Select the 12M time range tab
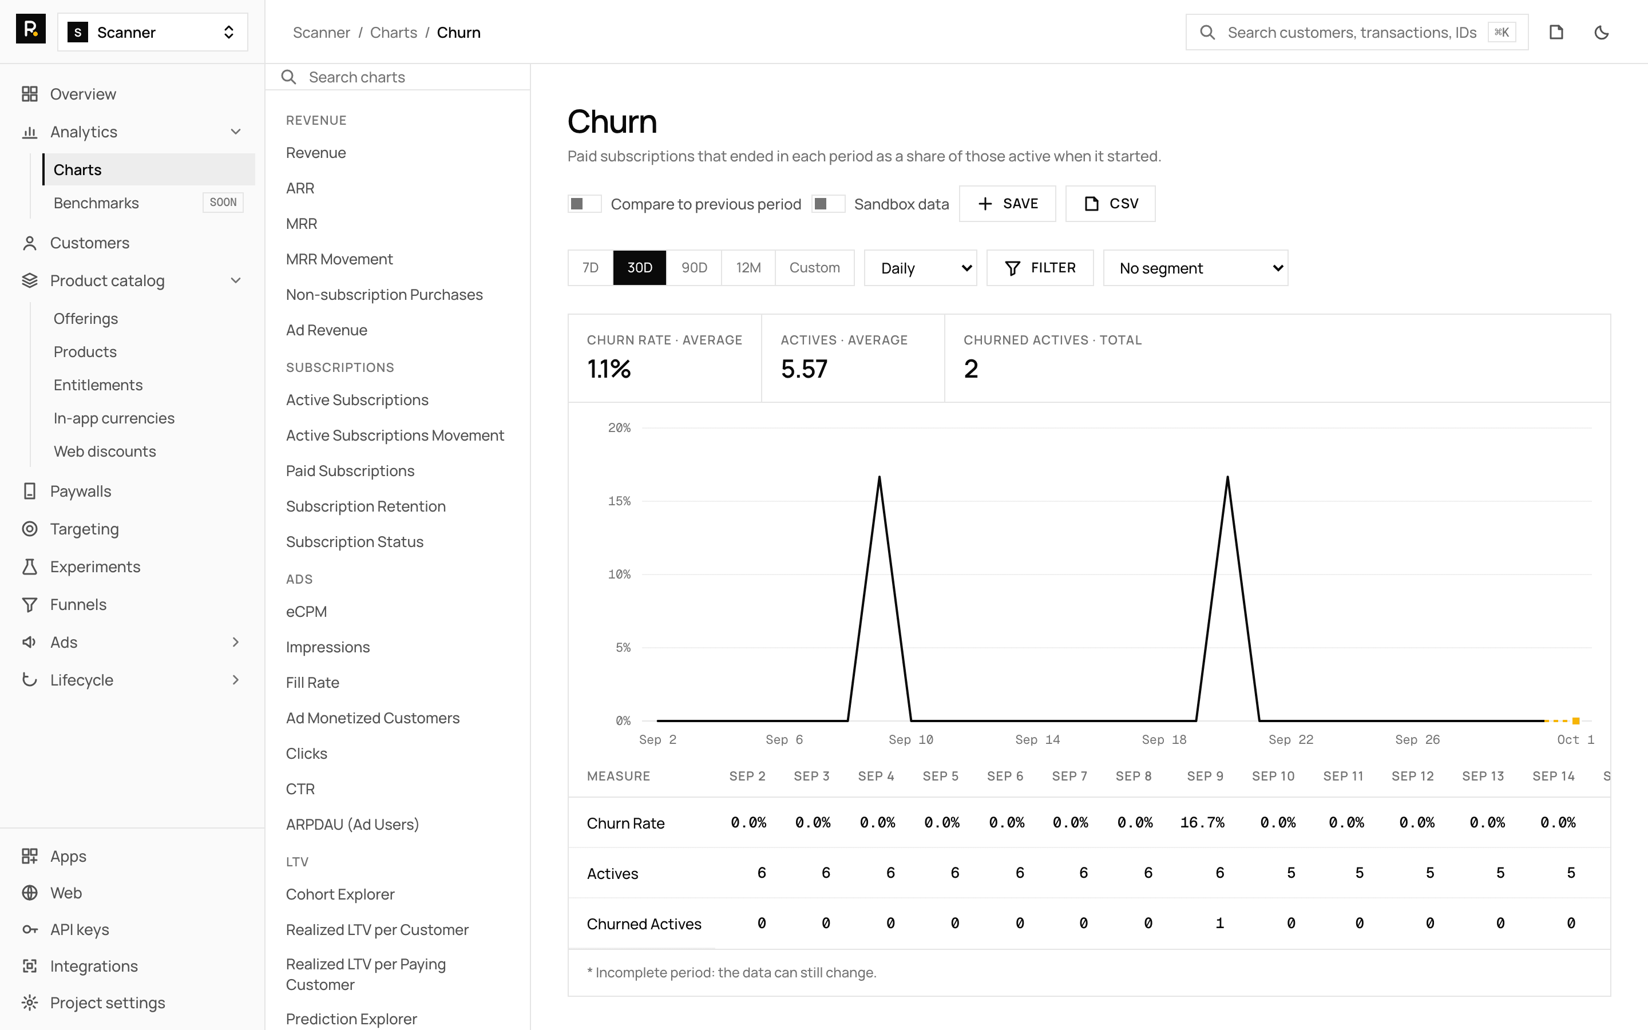Image resolution: width=1648 pixels, height=1030 pixels. (x=748, y=268)
